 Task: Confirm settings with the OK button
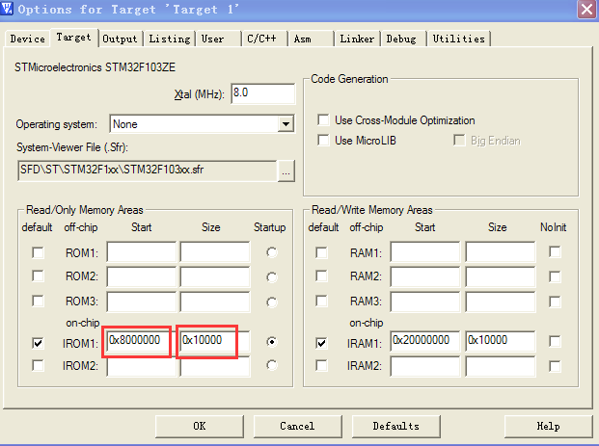[200, 426]
